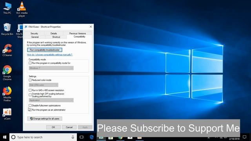Toggle Reduced color mode checkbox
Screen dimensions: 251x141
(30, 80)
